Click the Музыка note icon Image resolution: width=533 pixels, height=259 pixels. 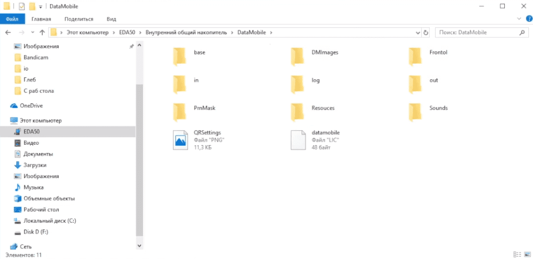18,187
